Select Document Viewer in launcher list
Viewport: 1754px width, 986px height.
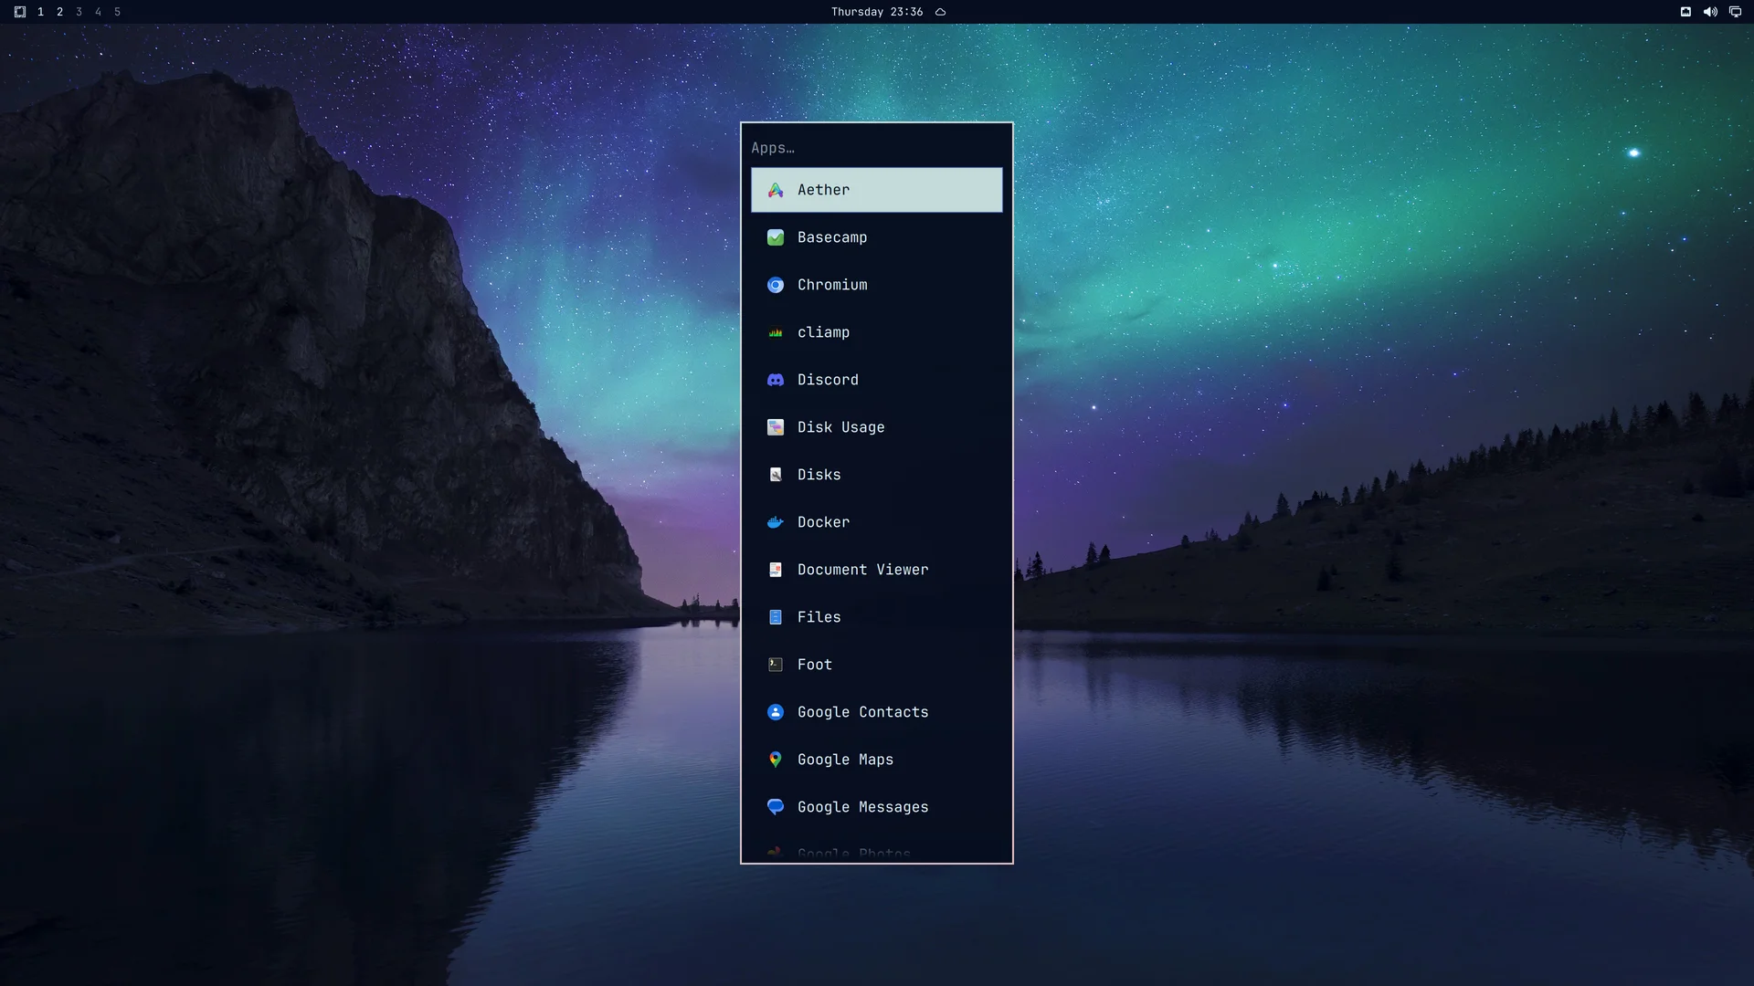tap(876, 570)
